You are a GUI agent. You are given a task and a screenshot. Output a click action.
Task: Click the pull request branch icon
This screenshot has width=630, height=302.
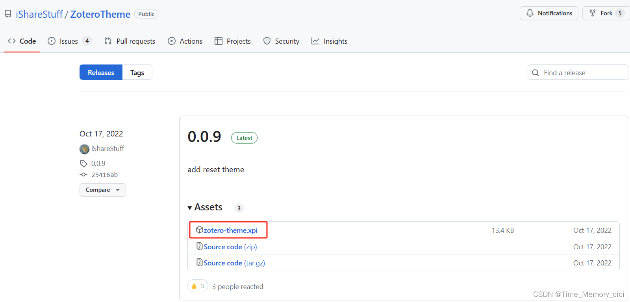pyautogui.click(x=108, y=41)
